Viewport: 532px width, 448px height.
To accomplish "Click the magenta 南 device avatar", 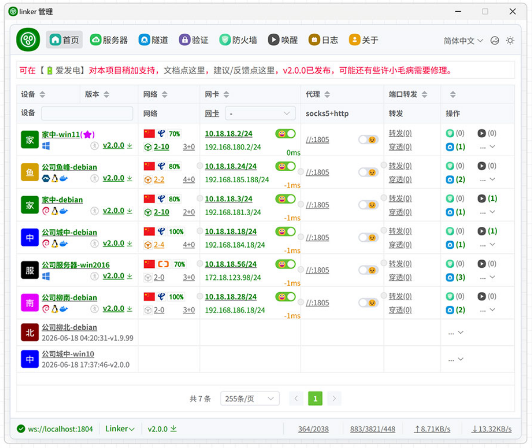I will point(30,303).
